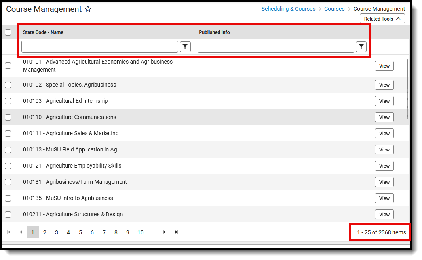Screen dimensions: 422x260
Task: Go to page 9
Action: (x=127, y=232)
